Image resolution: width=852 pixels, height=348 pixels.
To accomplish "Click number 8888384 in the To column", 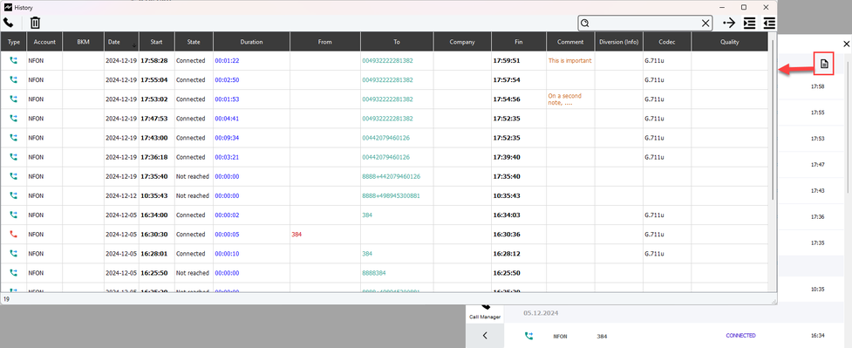I will 373,273.
